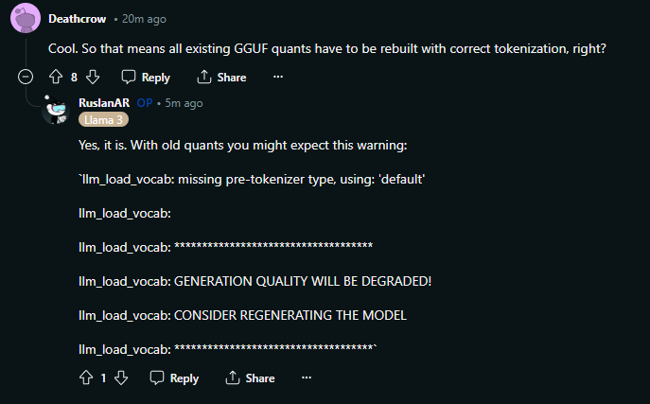Open Deathcrow's user profile link
The image size is (650, 404).
77,19
